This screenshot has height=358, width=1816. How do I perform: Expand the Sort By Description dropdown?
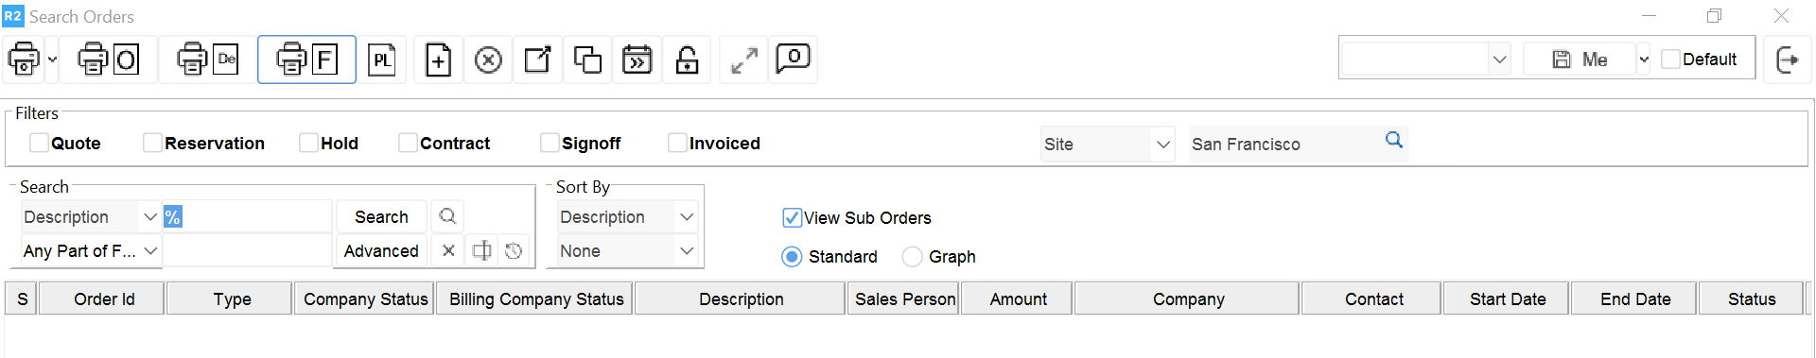628,216
